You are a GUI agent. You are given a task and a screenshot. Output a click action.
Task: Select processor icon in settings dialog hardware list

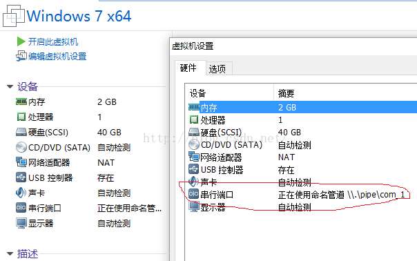coord(194,119)
